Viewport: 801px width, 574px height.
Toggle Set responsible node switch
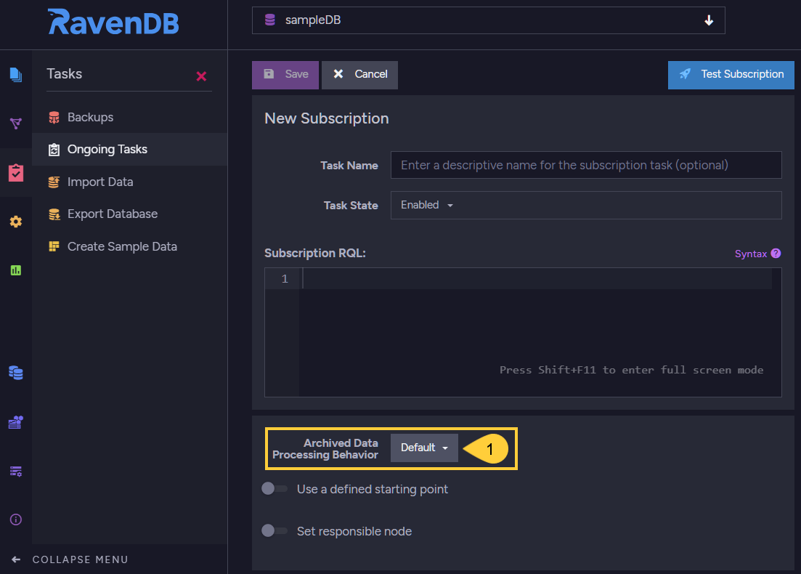click(x=275, y=530)
